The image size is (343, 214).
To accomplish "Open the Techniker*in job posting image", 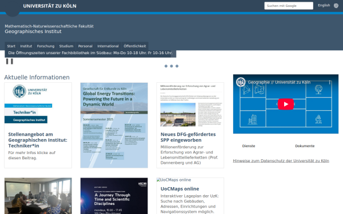I will coord(38,105).
